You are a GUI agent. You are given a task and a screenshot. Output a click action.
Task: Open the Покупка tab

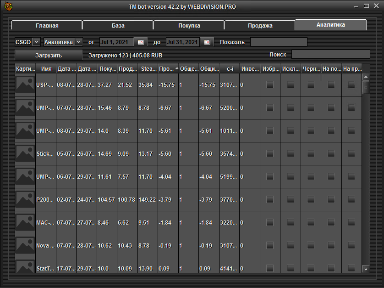click(189, 26)
